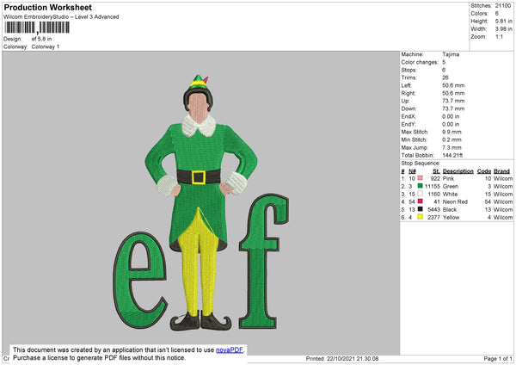Click the Neon Red color swatch

click(421, 201)
